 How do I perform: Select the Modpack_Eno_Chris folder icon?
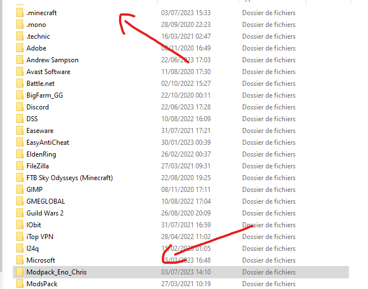tap(20, 272)
